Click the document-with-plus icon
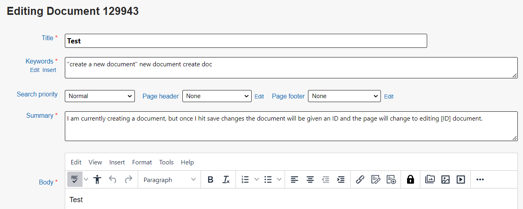This screenshot has width=523, height=209. point(391,180)
